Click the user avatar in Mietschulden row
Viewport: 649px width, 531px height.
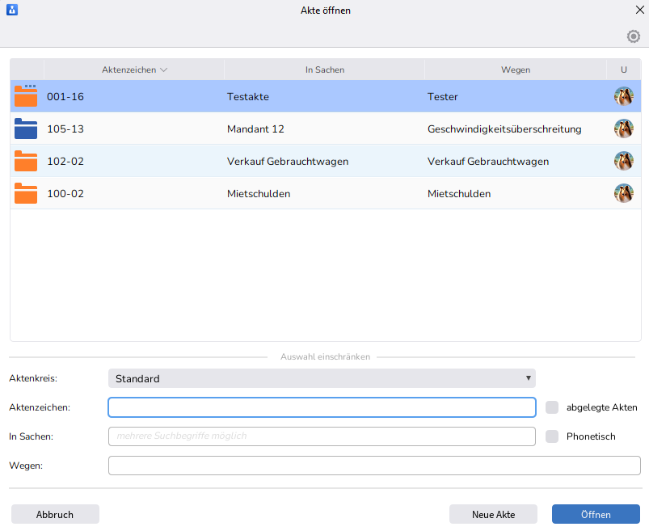(x=623, y=193)
